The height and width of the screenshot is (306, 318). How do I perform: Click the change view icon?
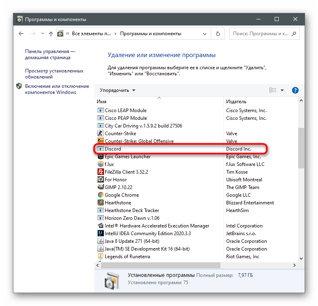[273, 90]
